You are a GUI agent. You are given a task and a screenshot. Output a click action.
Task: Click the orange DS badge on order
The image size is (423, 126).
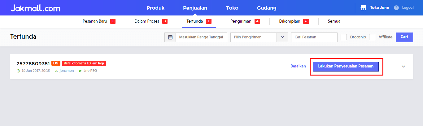(x=56, y=63)
